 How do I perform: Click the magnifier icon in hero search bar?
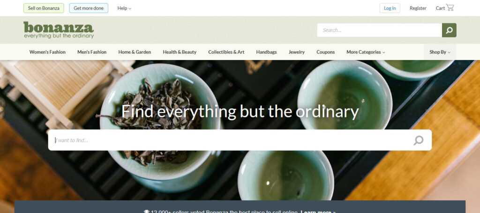(419, 140)
